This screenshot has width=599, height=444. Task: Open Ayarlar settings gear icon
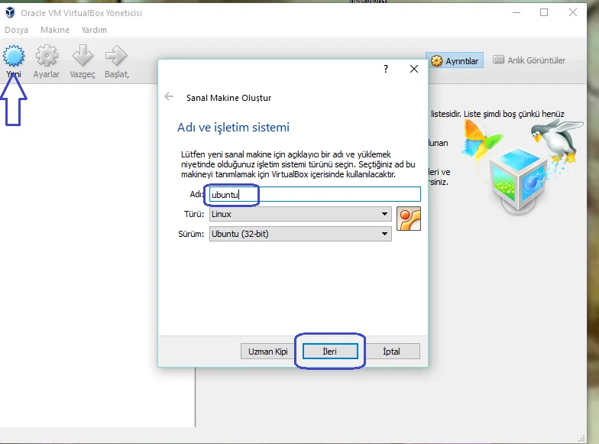[47, 57]
